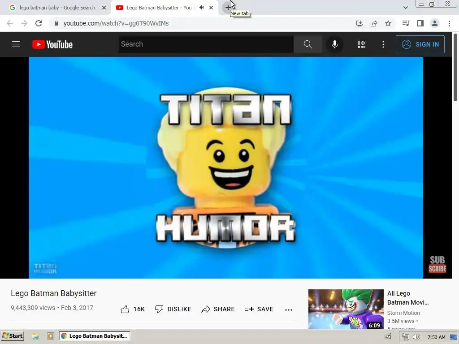Open Storm Motion channel link
This screenshot has height=344, width=459.
point(403,313)
